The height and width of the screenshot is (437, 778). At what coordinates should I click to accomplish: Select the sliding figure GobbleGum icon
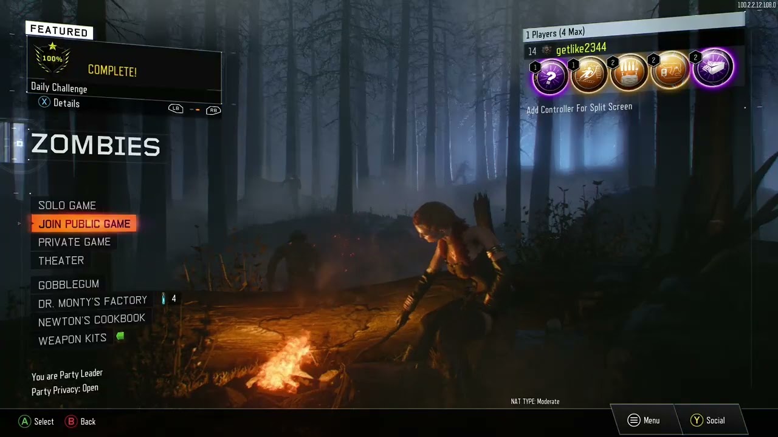pos(590,75)
